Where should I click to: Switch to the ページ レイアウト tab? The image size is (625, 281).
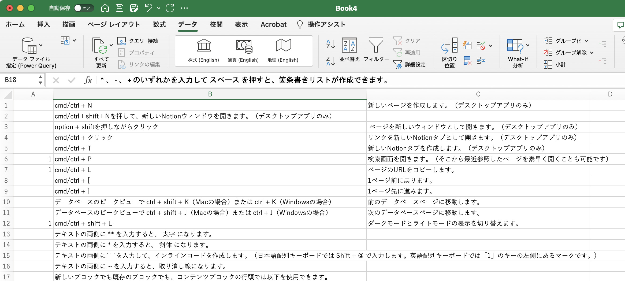pyautogui.click(x=114, y=24)
